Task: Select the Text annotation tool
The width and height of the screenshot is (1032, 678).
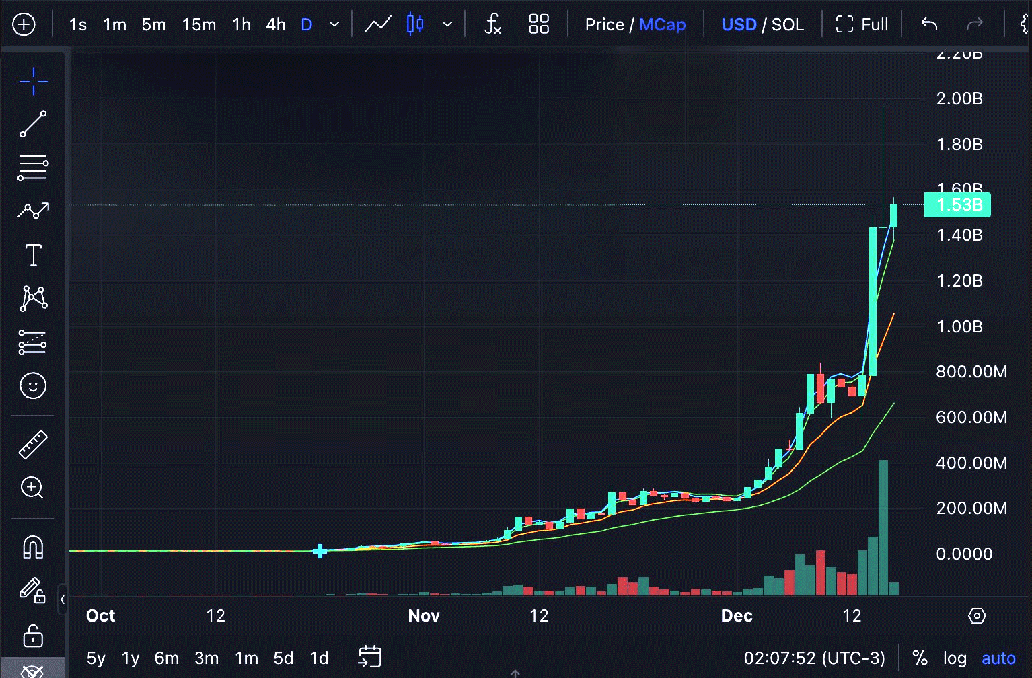Action: [33, 255]
